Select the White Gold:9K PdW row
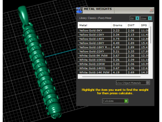Screen dimensions: 162x122 click(x=113, y=56)
